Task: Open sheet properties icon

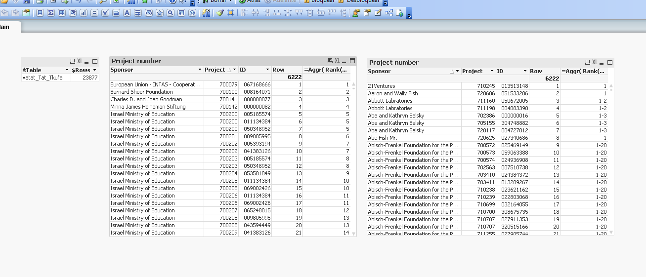Action: 26,13
